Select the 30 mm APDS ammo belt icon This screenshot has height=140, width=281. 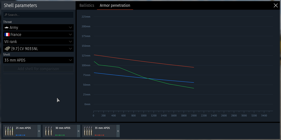(48, 131)
